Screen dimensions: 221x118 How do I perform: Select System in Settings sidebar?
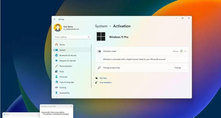(72, 50)
